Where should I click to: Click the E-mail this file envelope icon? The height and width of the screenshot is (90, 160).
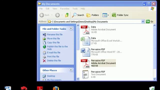click(44, 53)
